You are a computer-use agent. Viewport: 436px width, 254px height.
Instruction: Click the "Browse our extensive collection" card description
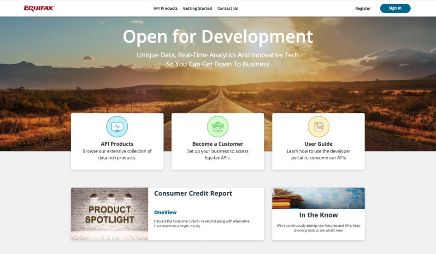point(117,154)
